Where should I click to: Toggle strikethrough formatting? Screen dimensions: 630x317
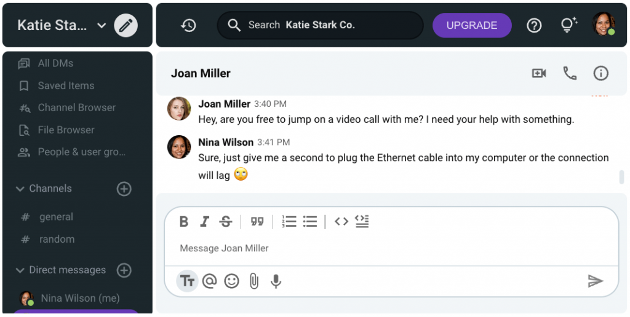click(226, 222)
